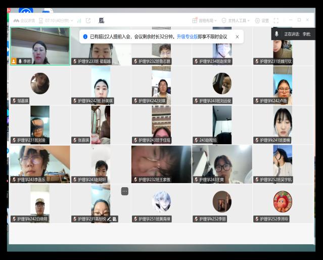Open 会议详情 meeting details
This screenshot has width=323, height=260.
pos(24,21)
